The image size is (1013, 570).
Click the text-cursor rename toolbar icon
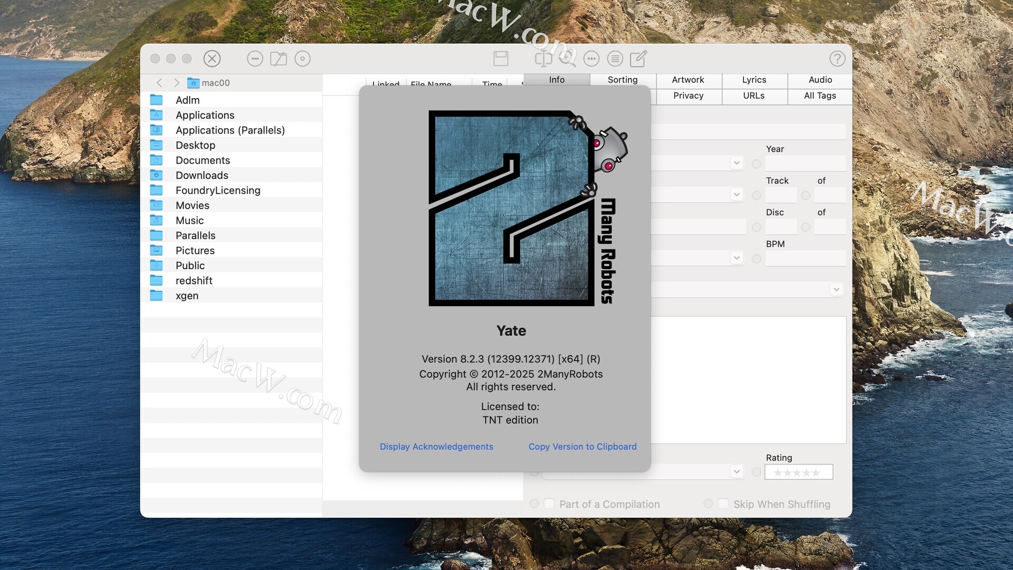coord(543,59)
